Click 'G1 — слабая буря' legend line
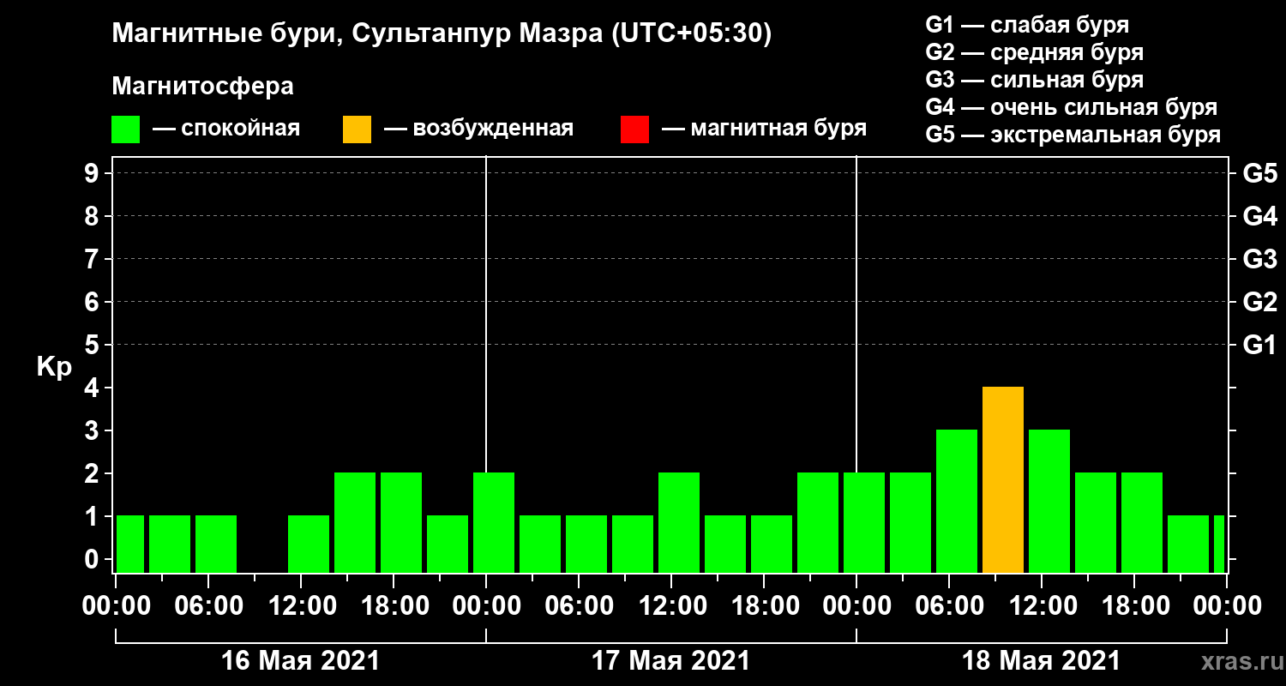Image resolution: width=1286 pixels, height=686 pixels. (x=1027, y=25)
